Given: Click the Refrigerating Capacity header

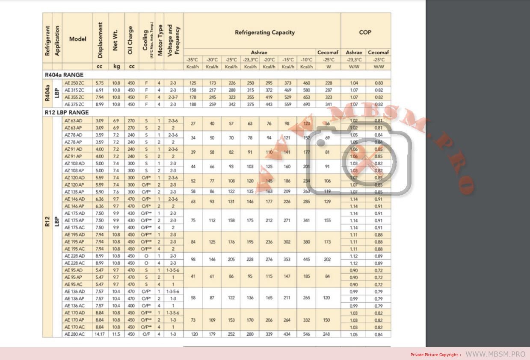Looking at the screenshot, I should tap(264, 32).
